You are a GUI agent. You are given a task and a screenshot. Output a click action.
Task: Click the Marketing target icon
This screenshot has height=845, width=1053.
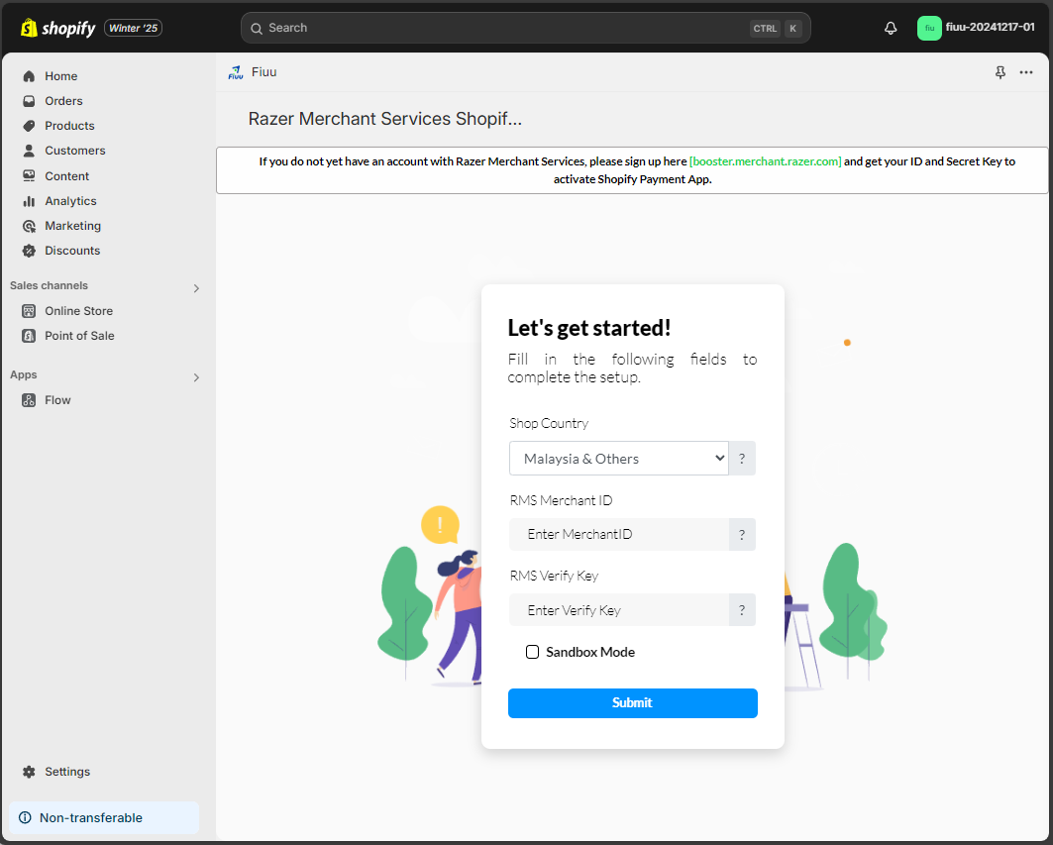click(29, 226)
